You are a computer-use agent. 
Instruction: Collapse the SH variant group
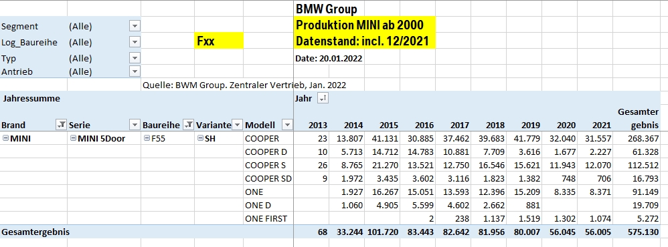200,139
